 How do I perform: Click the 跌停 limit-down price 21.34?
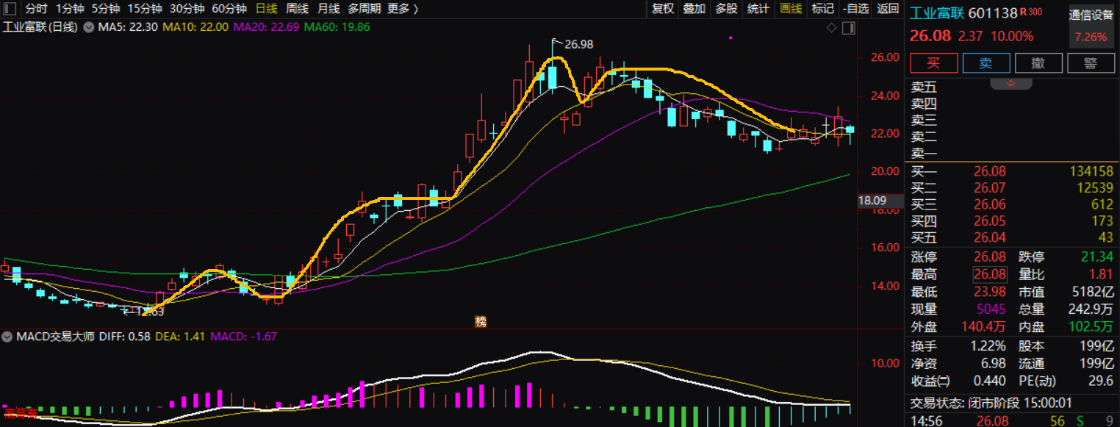coord(1099,257)
